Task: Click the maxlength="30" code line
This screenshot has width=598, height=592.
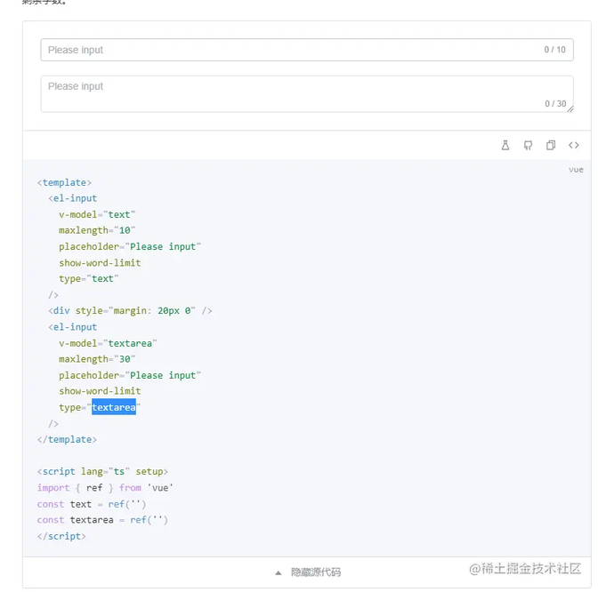Action: pos(97,359)
